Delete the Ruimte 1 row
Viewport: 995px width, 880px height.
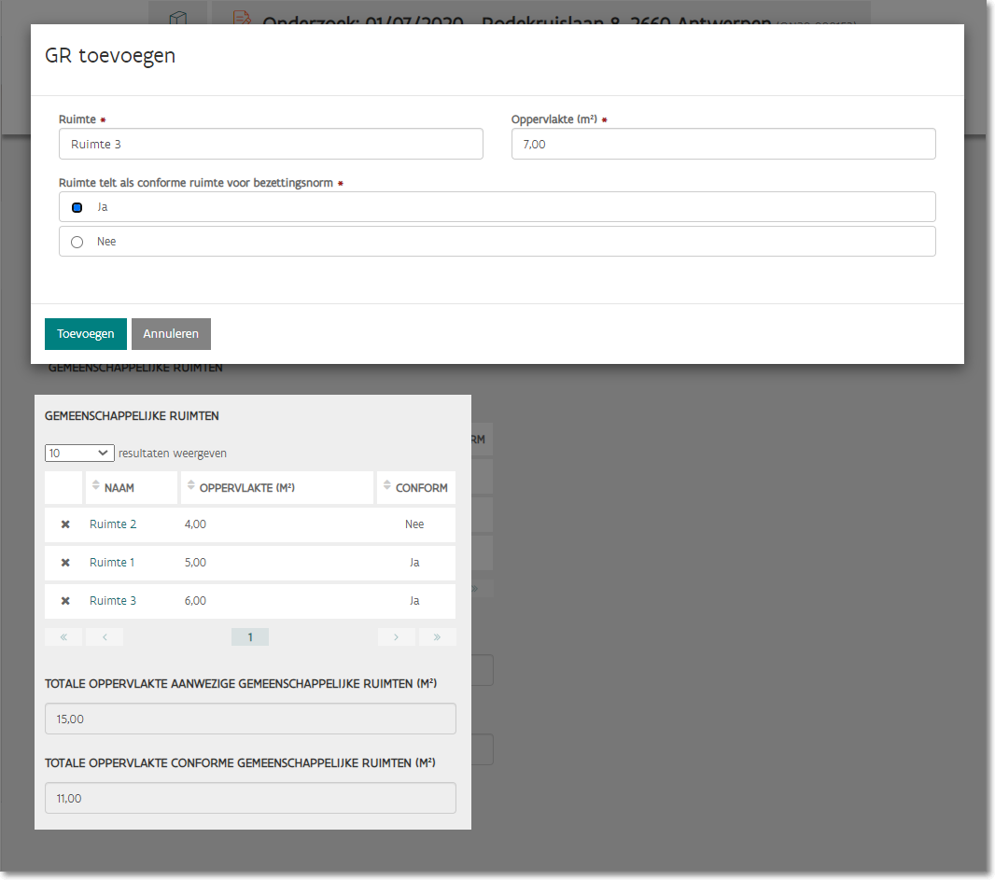click(x=65, y=563)
